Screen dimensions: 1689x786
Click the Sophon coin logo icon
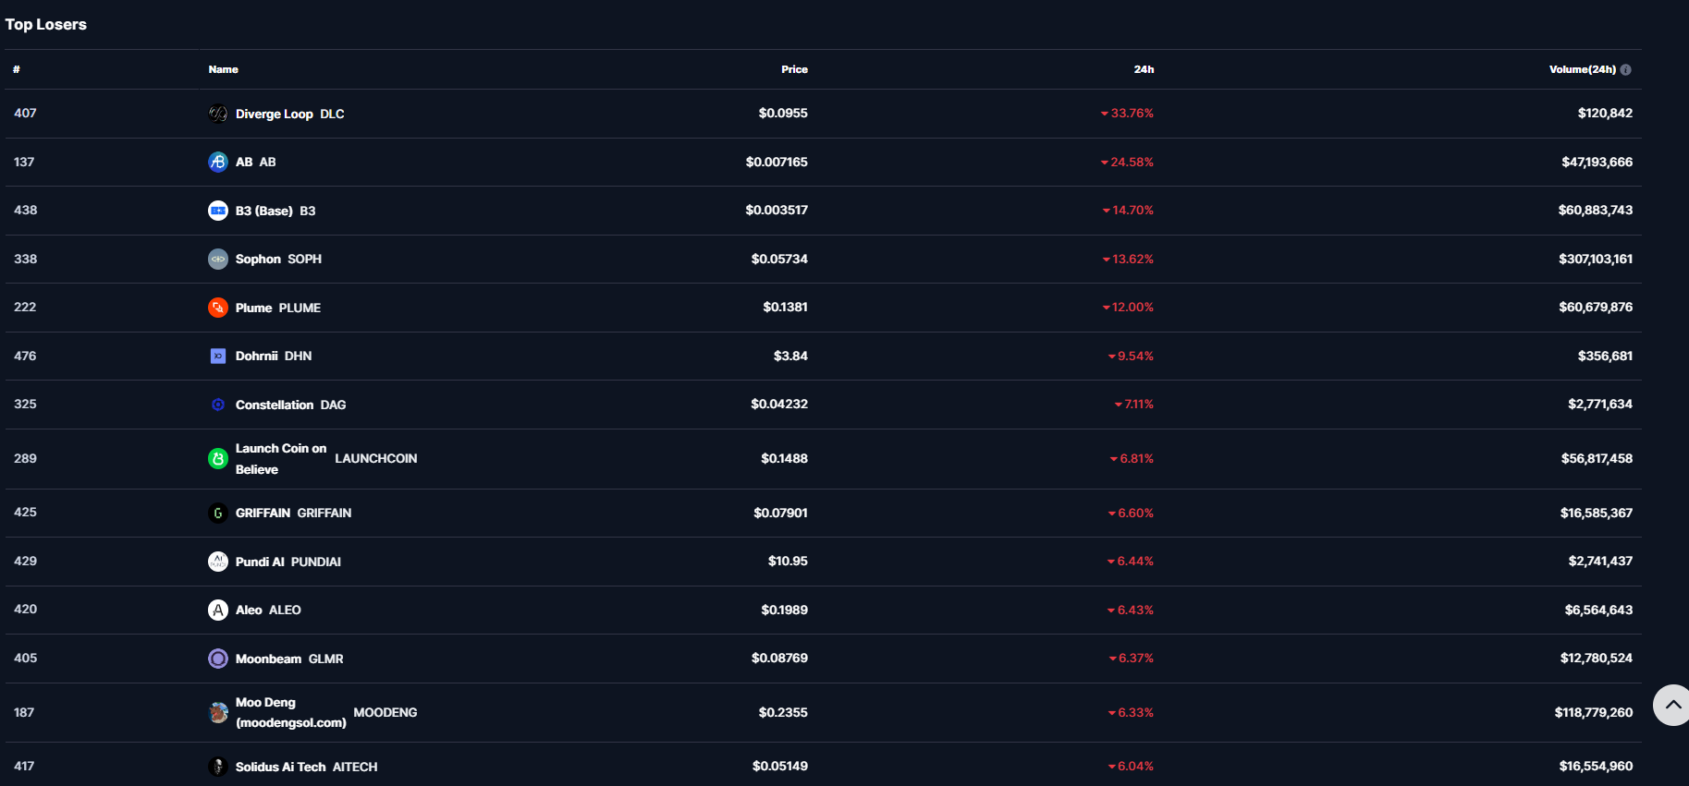coord(218,260)
